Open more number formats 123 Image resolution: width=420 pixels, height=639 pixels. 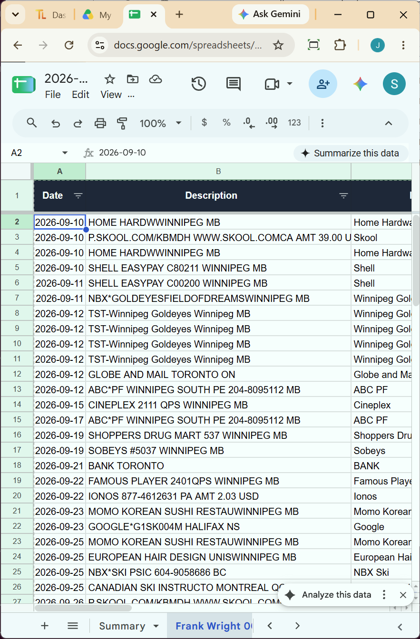tap(294, 123)
